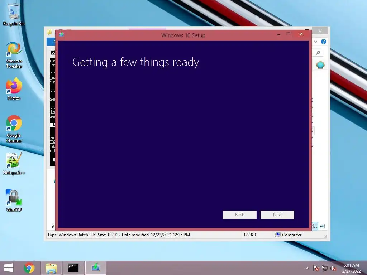The width and height of the screenshot is (367, 275).
Task: Click the muted volume tray icon
Action: 333,268
